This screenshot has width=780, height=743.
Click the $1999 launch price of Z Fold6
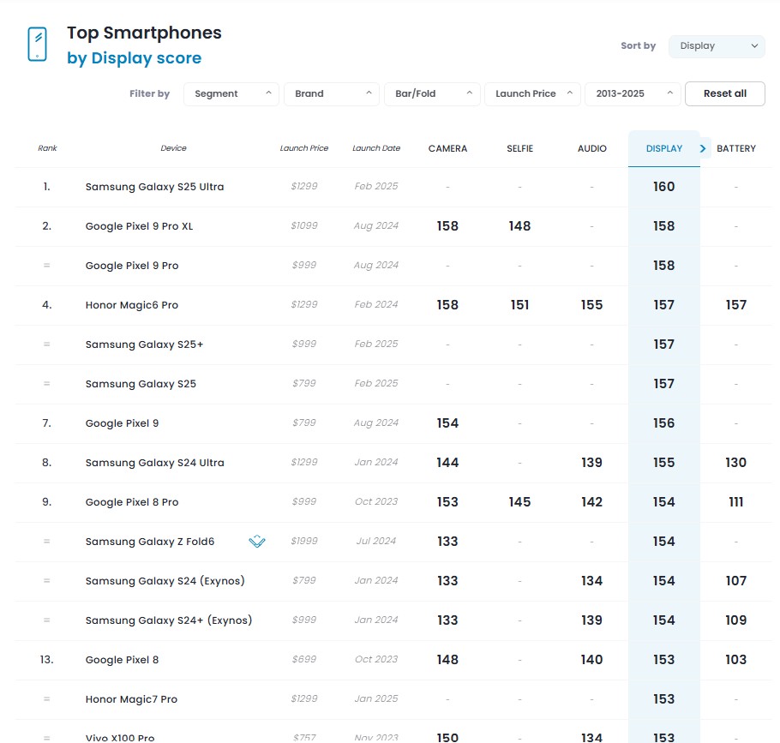click(x=304, y=541)
